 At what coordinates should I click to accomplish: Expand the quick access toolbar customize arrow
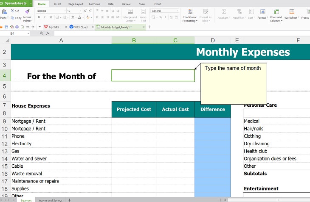click(x=39, y=27)
